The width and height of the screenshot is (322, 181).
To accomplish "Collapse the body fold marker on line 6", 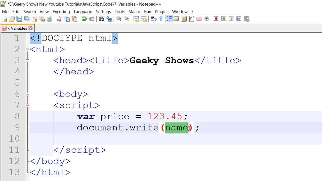I will tap(27, 94).
